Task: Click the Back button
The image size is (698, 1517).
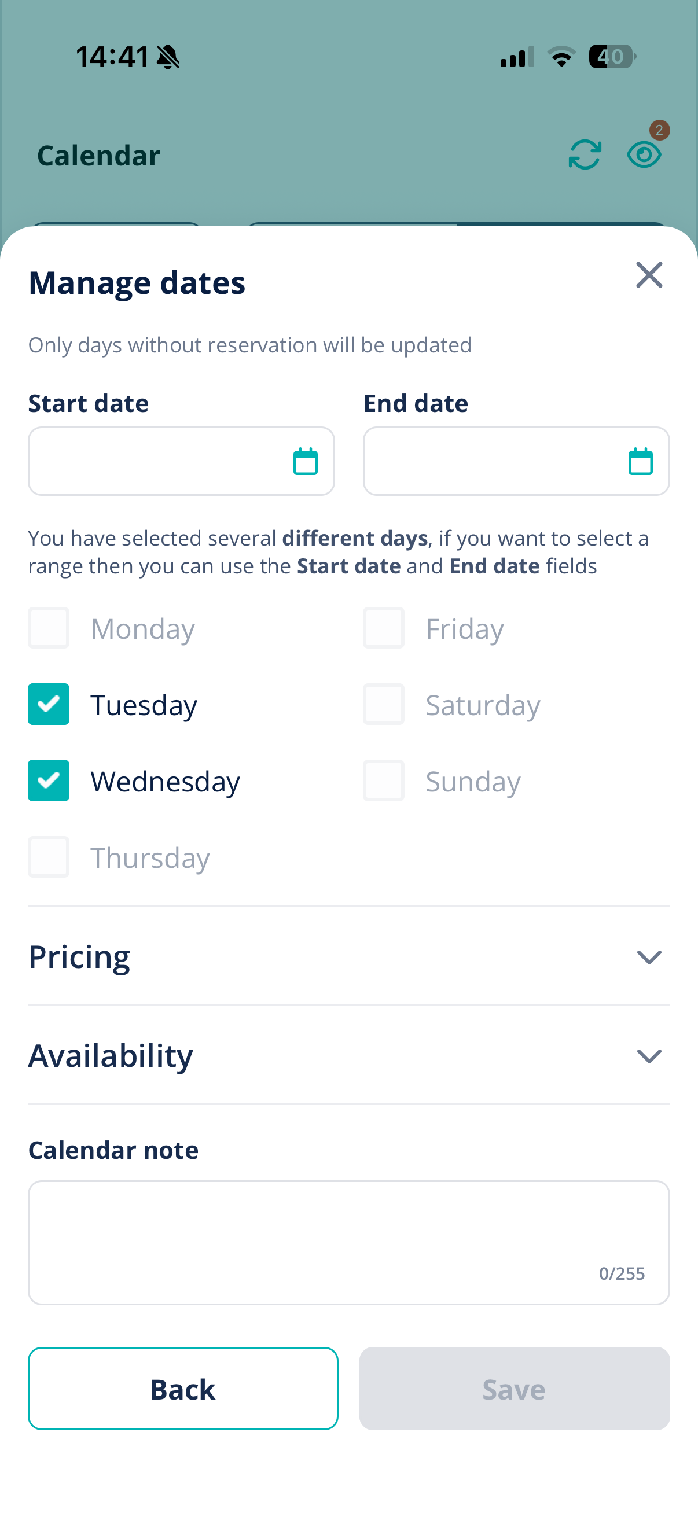Action: 183,1389
